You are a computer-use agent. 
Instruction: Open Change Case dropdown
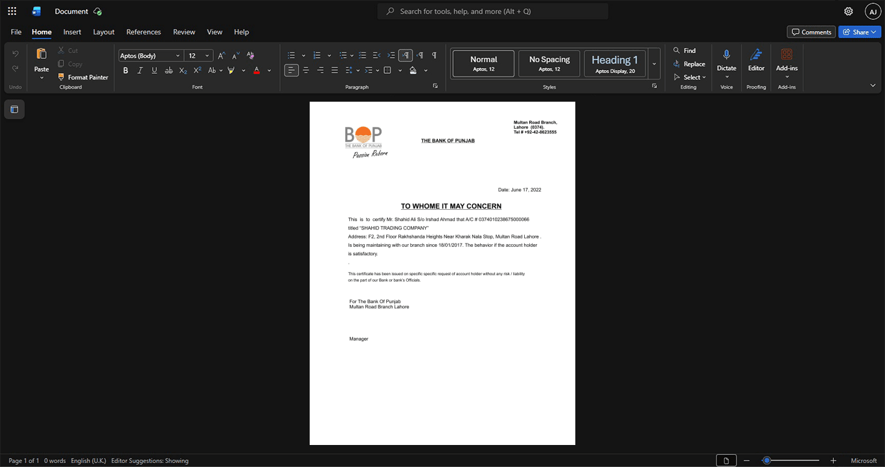[x=215, y=70]
